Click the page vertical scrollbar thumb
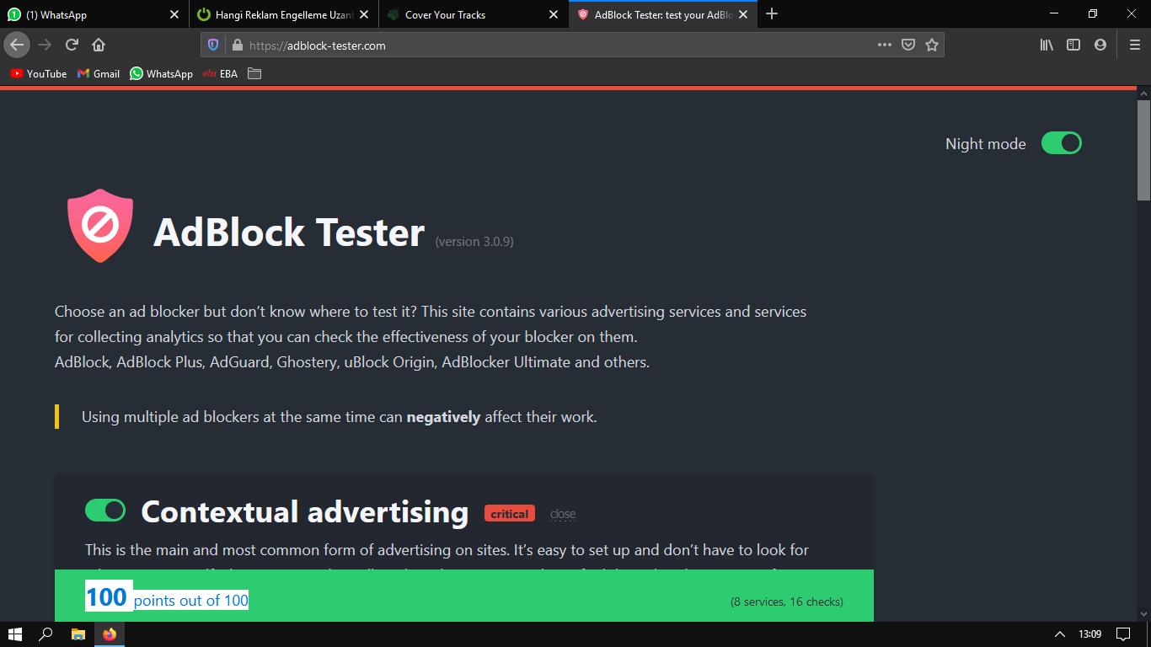 click(x=1143, y=149)
